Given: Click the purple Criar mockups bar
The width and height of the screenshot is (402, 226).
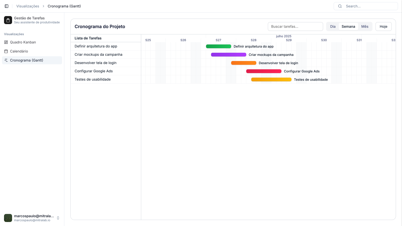Looking at the screenshot, I should point(228,55).
